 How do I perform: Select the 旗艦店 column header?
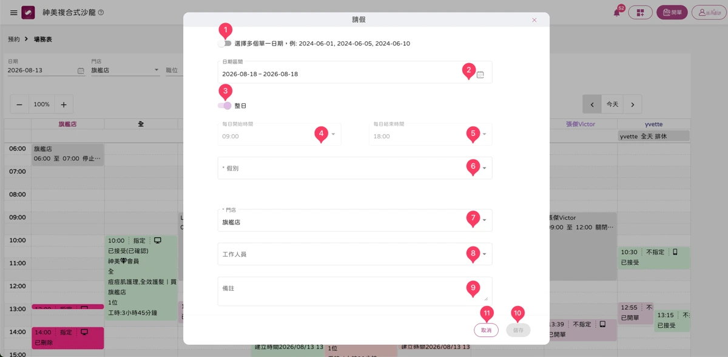coord(67,124)
